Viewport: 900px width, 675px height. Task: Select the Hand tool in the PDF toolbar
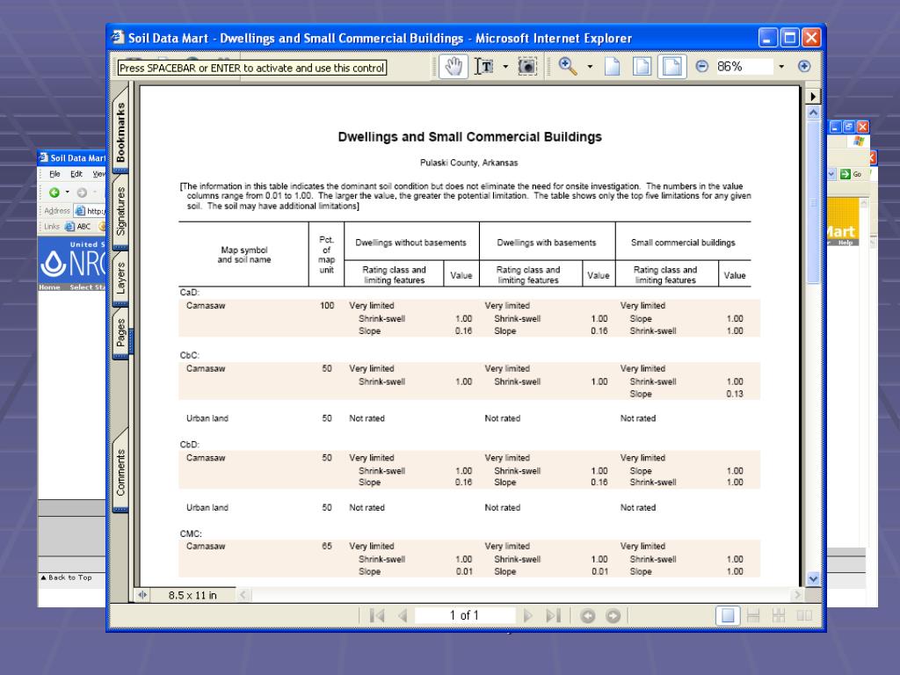tap(454, 67)
